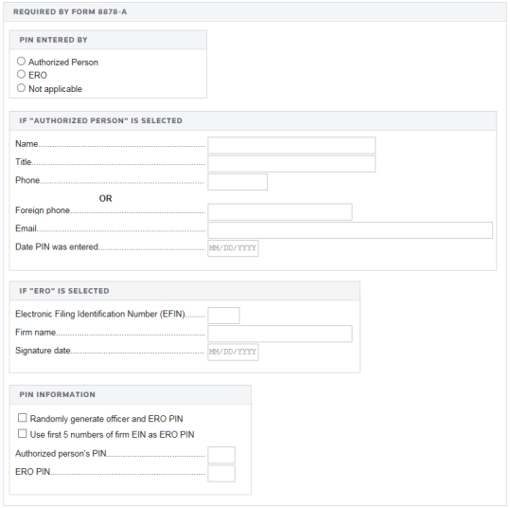Click the Authorized person's PIN box
Image resolution: width=510 pixels, height=508 pixels.
(221, 455)
